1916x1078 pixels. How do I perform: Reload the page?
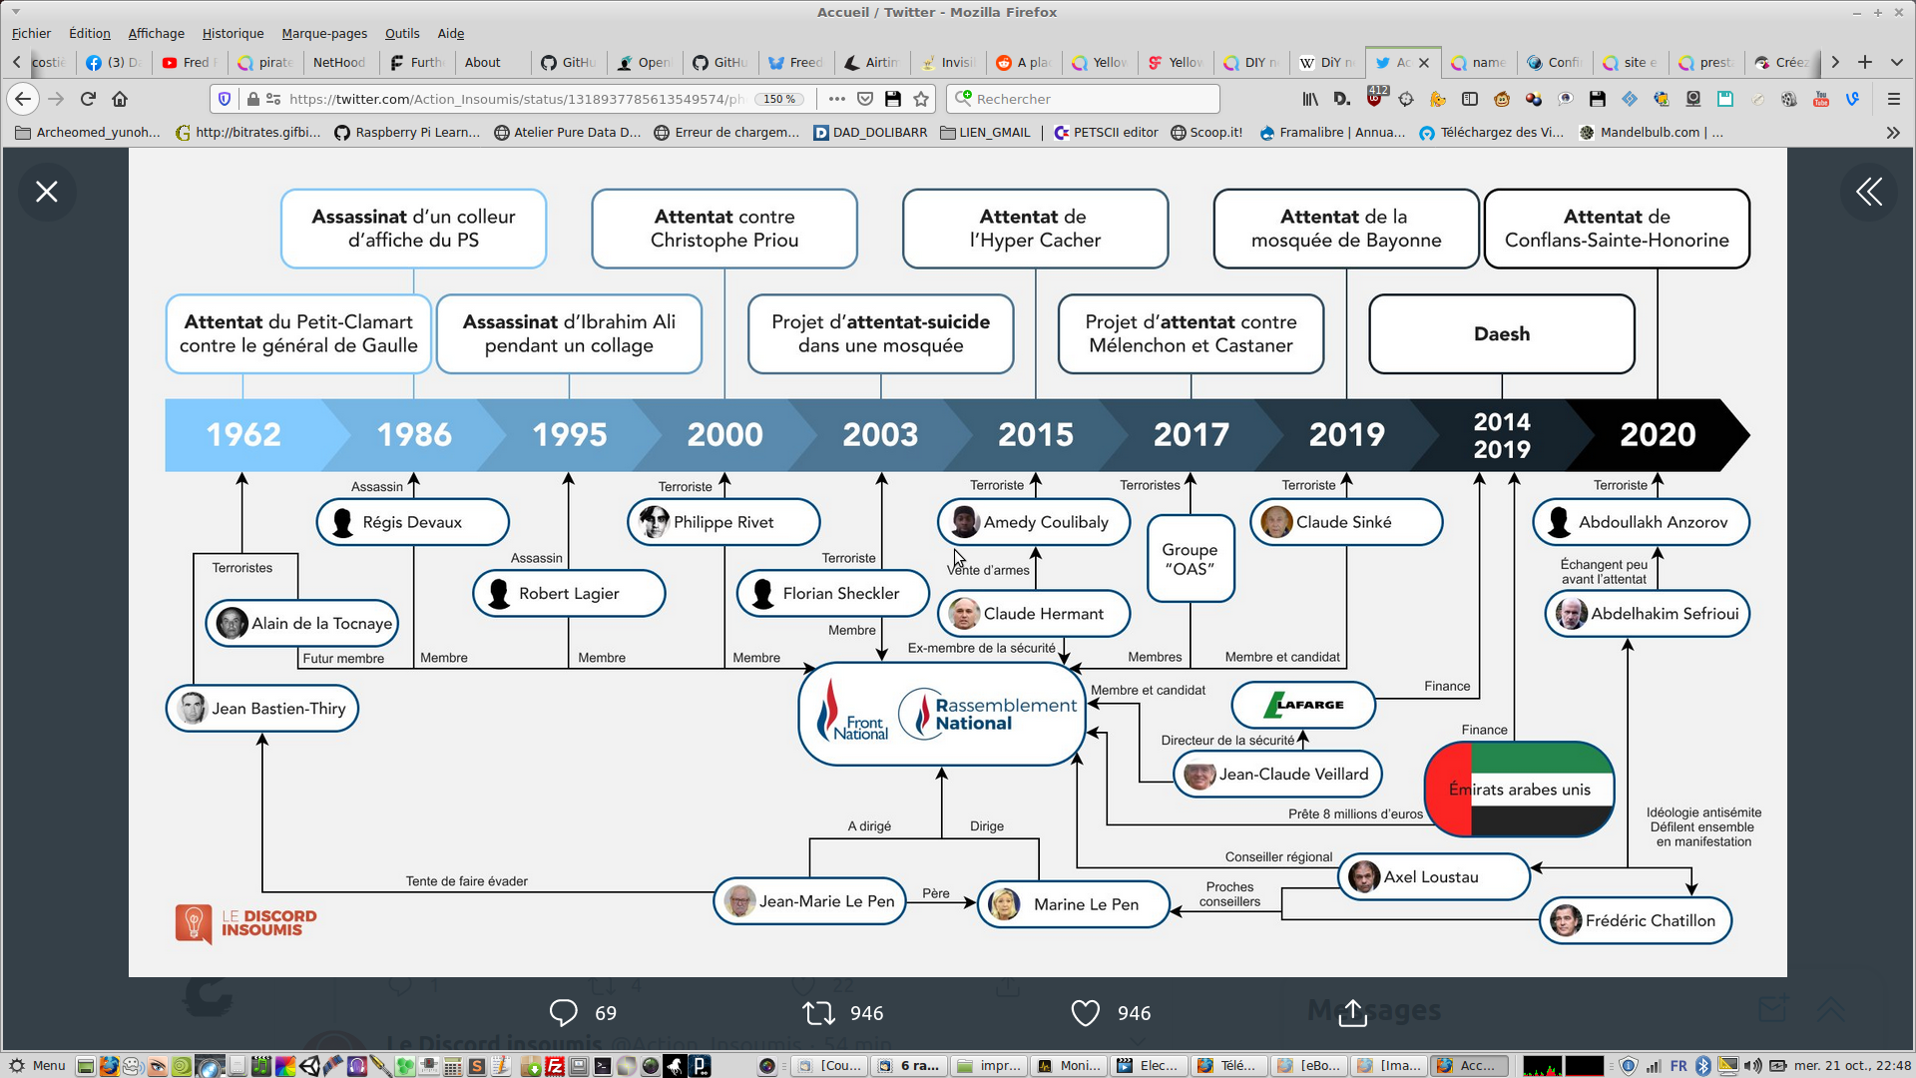point(88,99)
